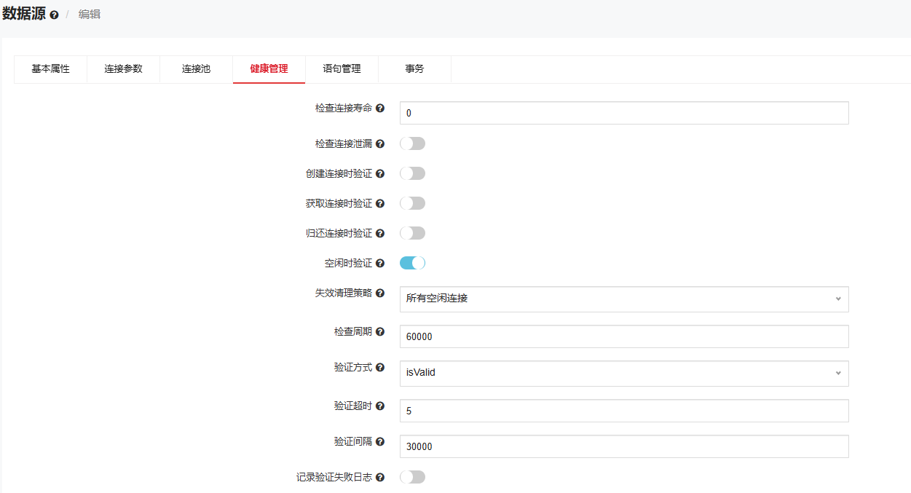Click the 空闲时验证 label text
Image resolution: width=911 pixels, height=493 pixels.
pyautogui.click(x=349, y=264)
